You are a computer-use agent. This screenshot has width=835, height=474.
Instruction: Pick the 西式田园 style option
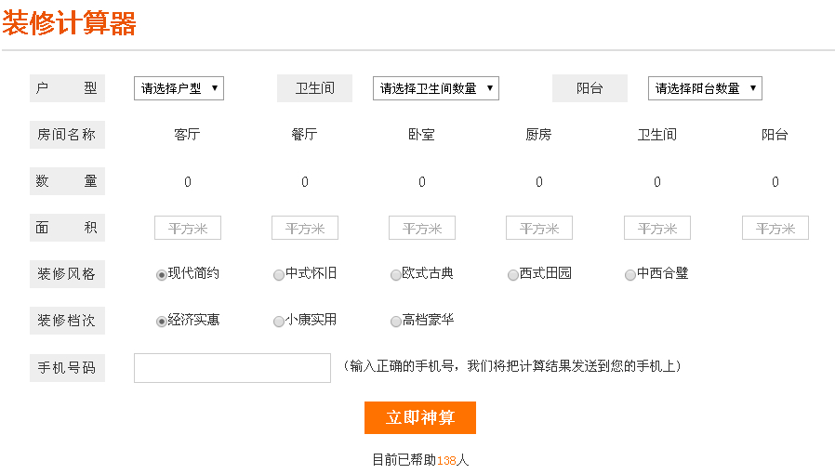[513, 275]
